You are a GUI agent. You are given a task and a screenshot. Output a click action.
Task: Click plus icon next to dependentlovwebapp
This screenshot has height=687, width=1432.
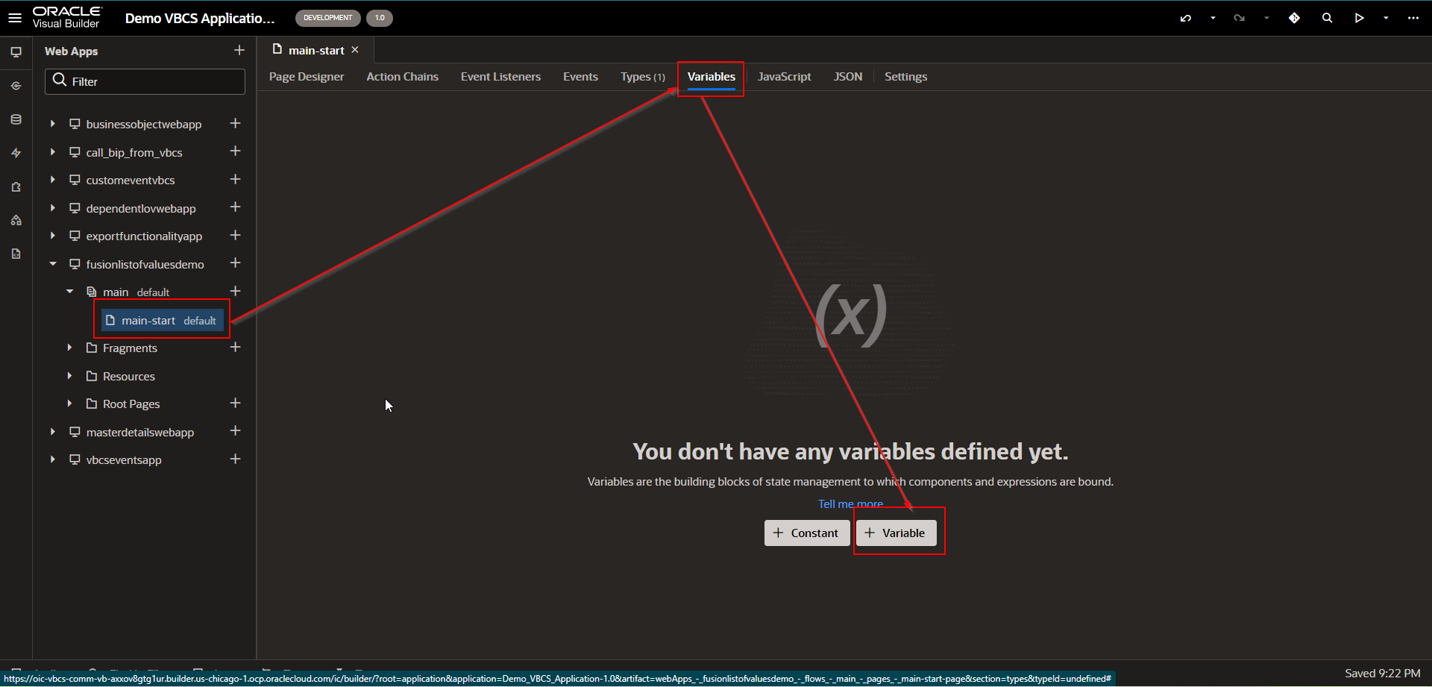pyautogui.click(x=235, y=207)
